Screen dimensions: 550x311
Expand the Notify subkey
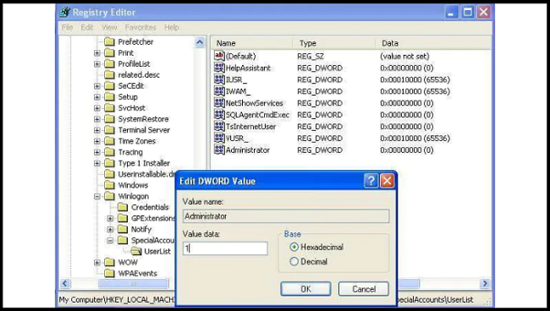click(x=110, y=229)
